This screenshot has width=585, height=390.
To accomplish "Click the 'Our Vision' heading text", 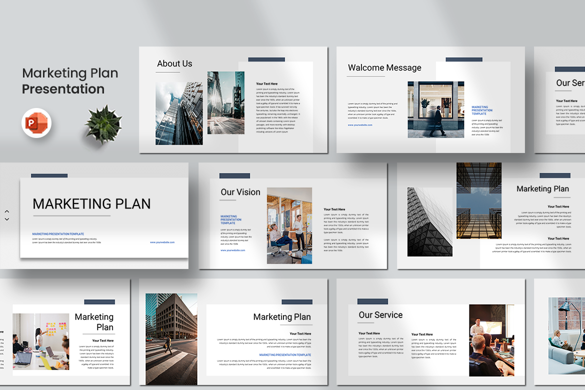I will [x=240, y=192].
